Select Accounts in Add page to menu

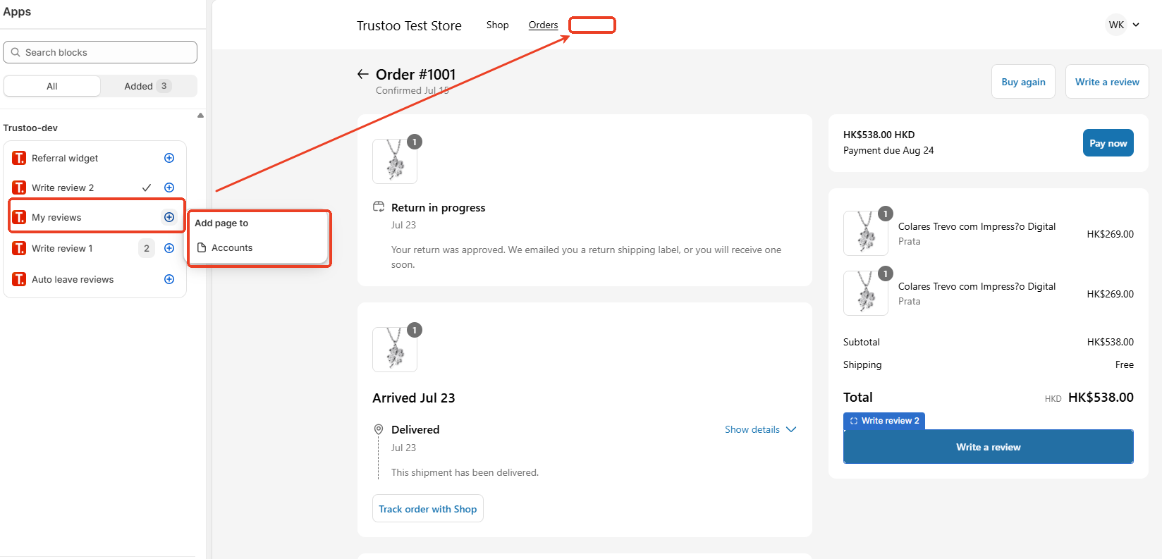(x=232, y=247)
